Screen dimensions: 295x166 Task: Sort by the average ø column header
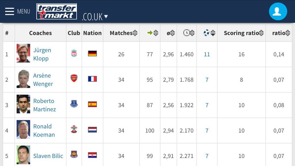[x=171, y=33]
